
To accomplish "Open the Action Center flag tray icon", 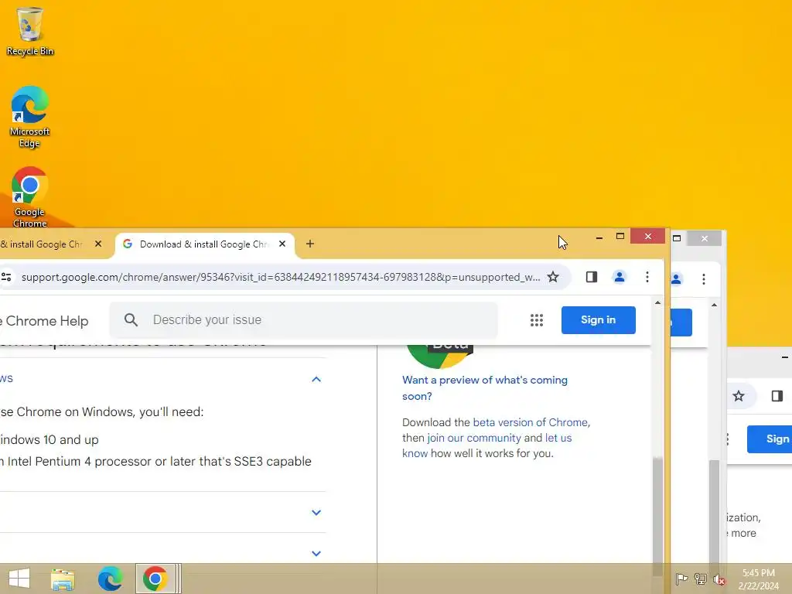I will [x=681, y=579].
